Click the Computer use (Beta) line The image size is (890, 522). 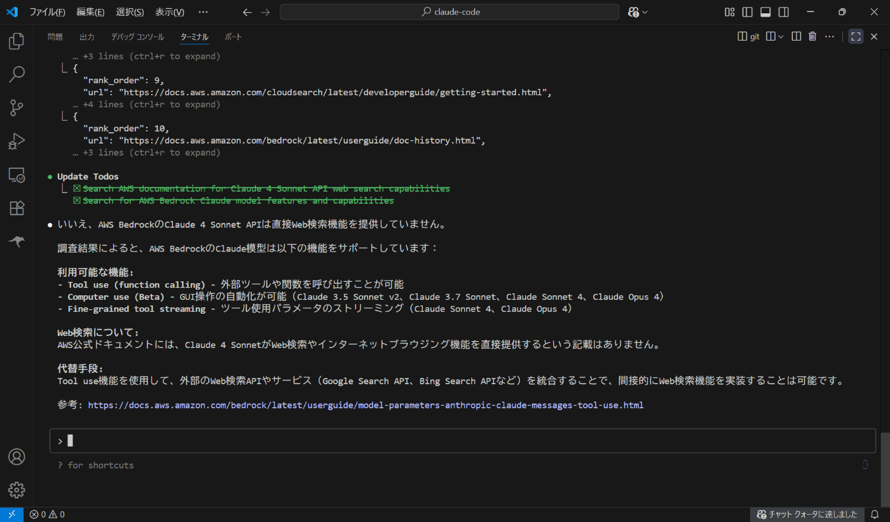(360, 297)
